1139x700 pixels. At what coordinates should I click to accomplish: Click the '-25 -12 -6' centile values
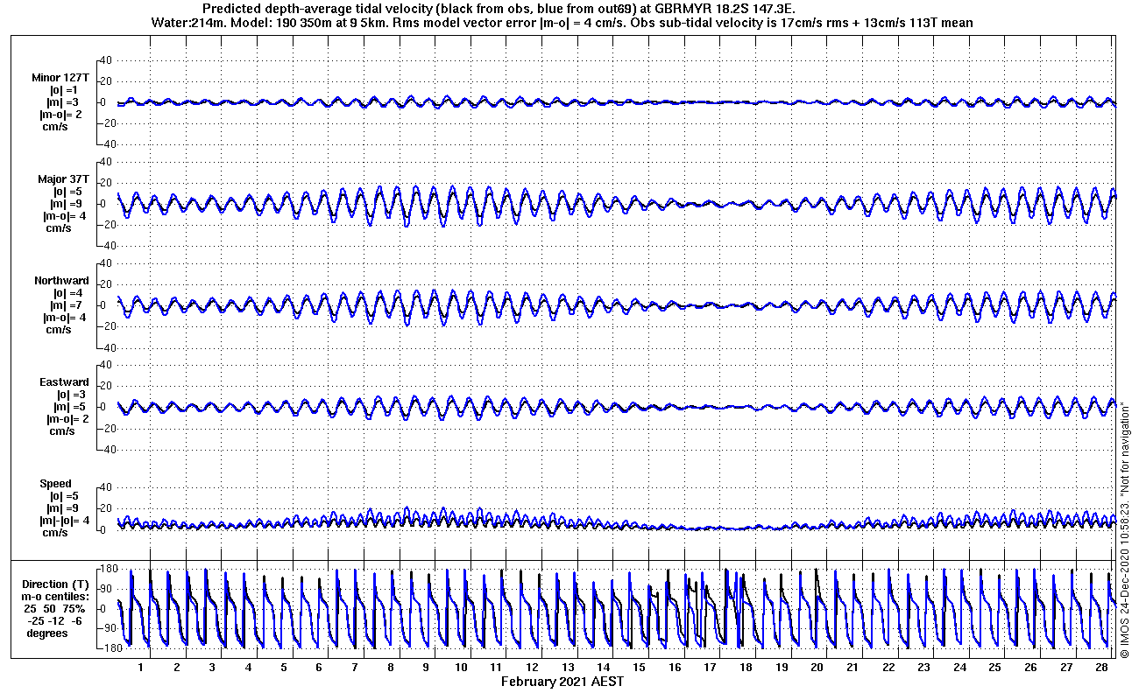pyautogui.click(x=54, y=620)
